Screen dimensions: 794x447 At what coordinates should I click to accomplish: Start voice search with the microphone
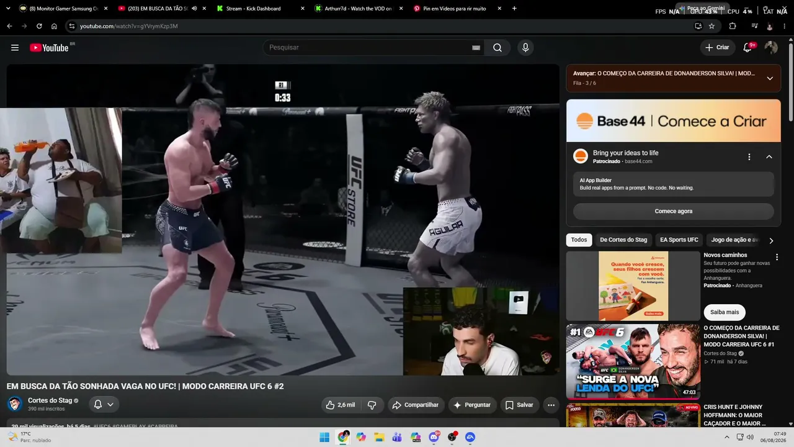(525, 48)
